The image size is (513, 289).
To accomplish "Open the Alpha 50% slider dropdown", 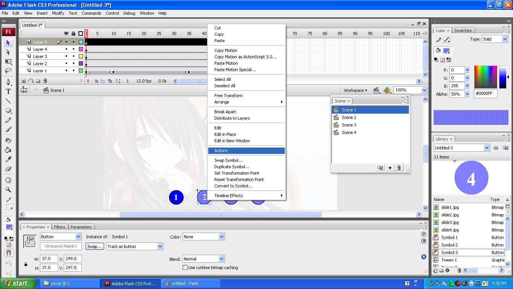I will coord(467,94).
